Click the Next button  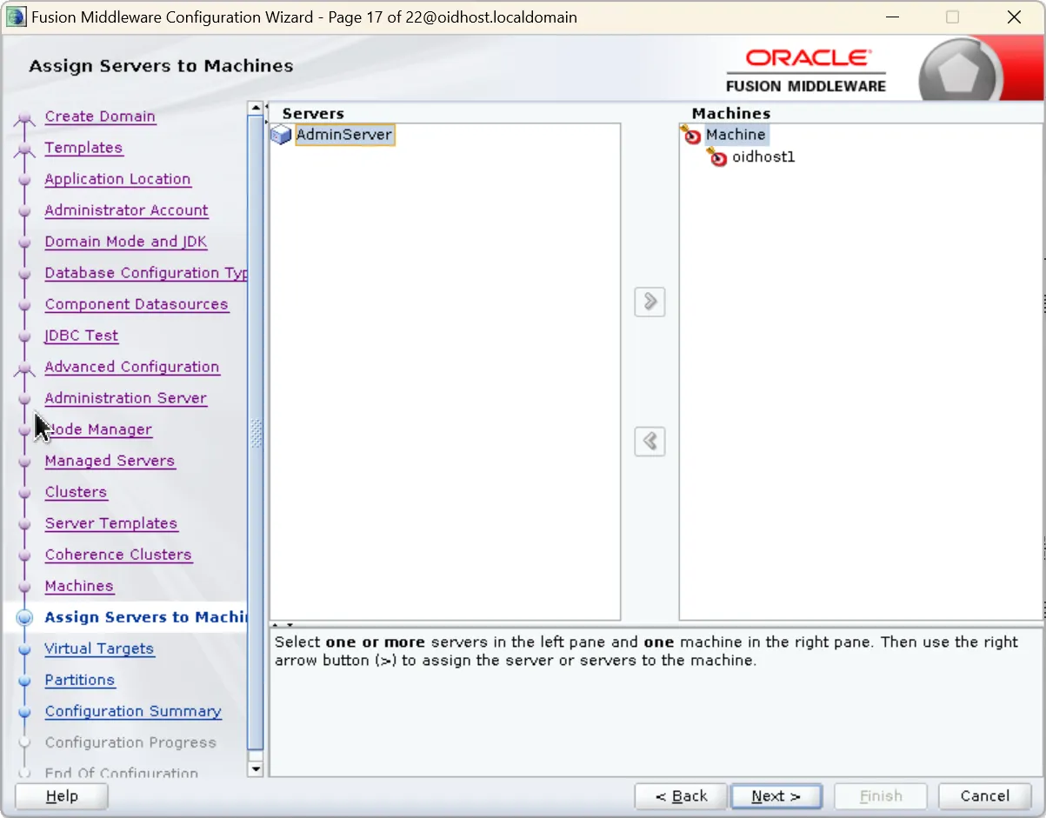coord(776,796)
